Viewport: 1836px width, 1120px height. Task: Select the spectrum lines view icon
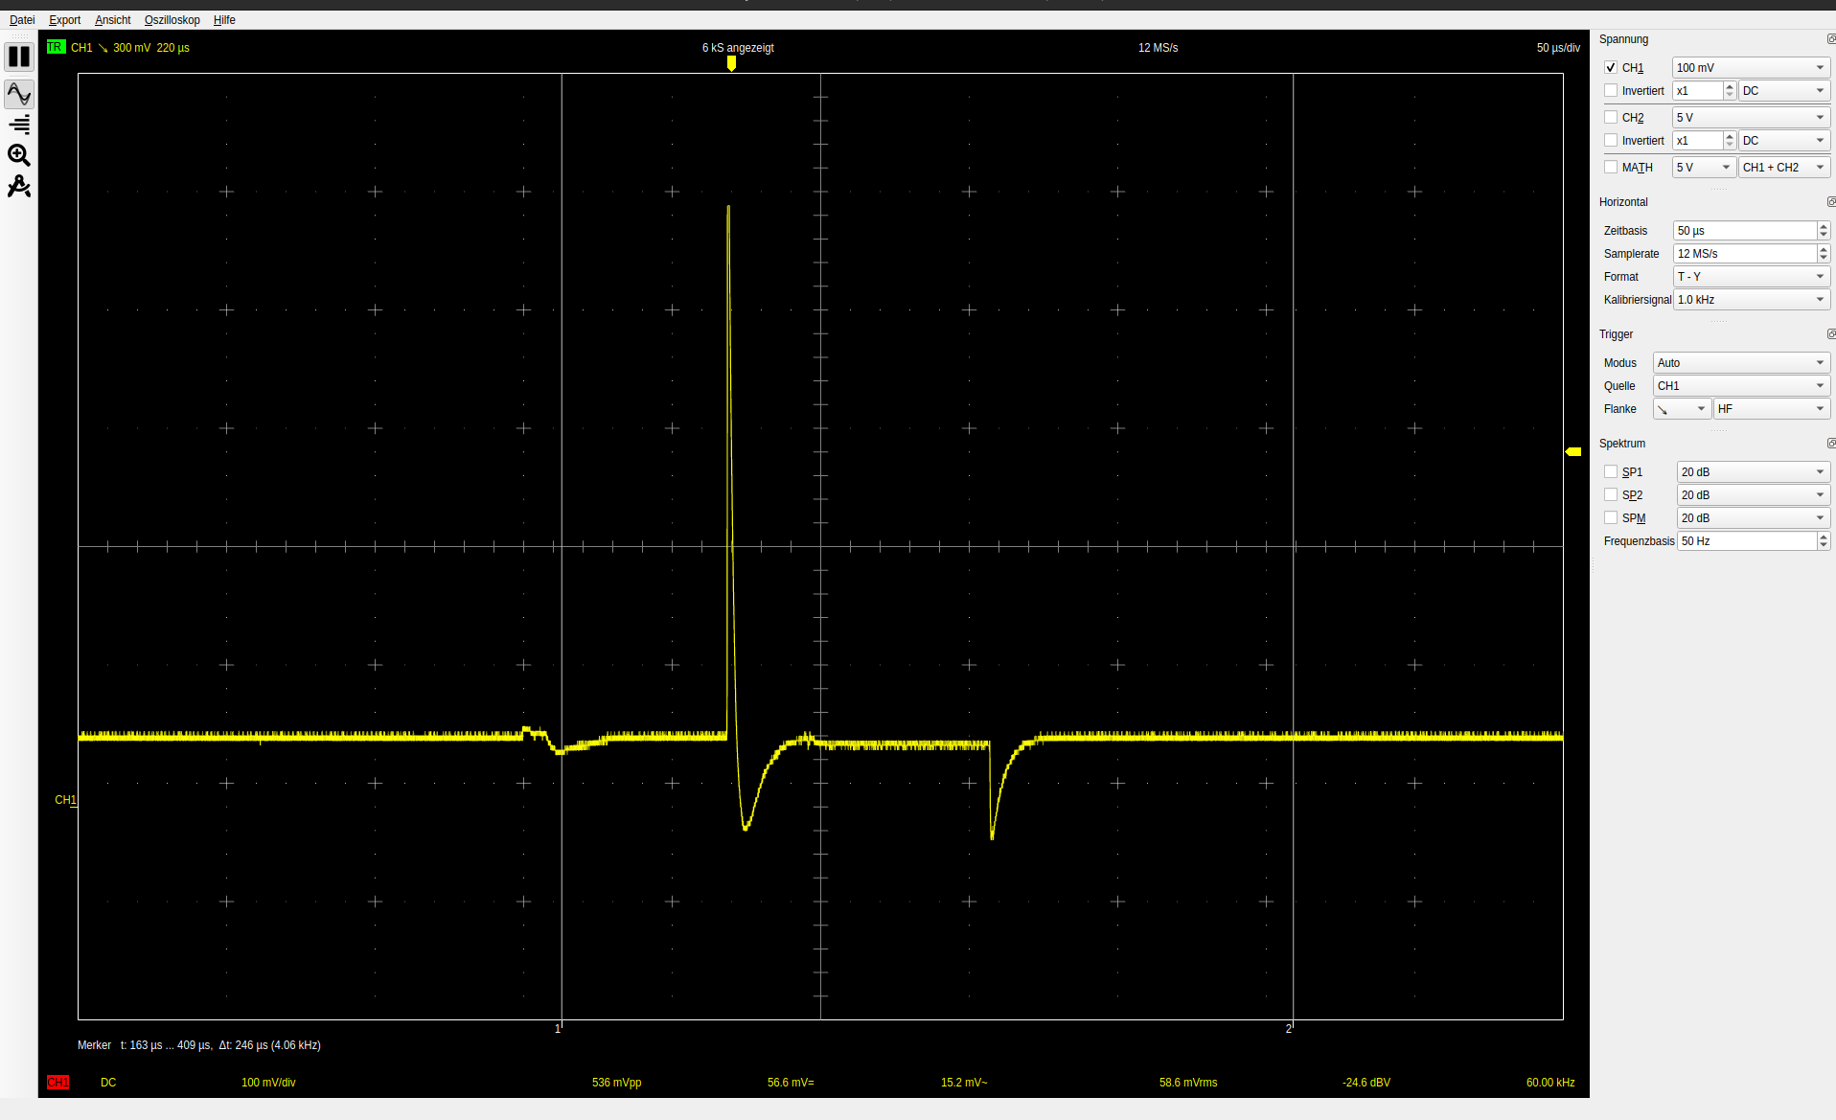(x=19, y=125)
